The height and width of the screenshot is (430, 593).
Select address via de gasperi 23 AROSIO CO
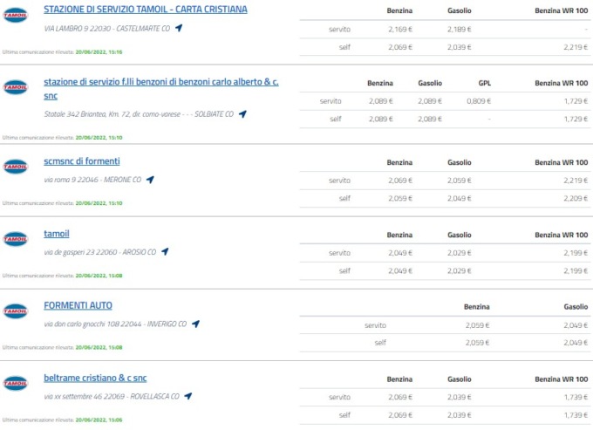[99, 252]
